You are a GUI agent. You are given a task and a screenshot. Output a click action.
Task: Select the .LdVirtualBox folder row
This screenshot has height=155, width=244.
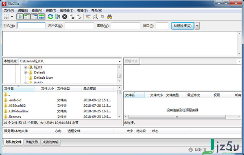point(60,111)
